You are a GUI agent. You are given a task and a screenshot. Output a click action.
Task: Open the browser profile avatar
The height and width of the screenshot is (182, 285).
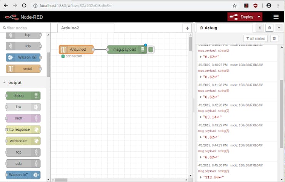coord(269,6)
